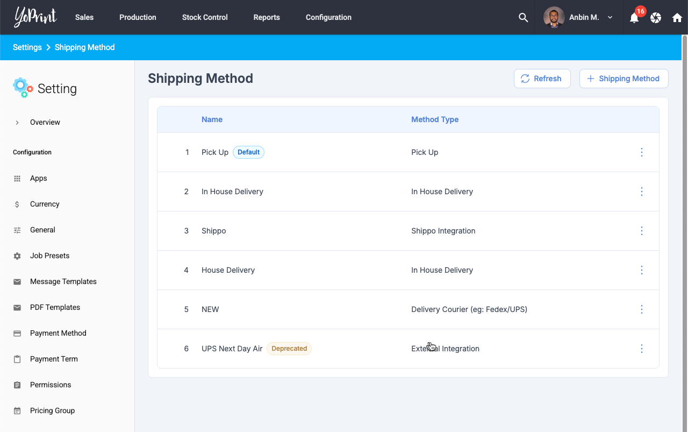Open the notifications bell
This screenshot has height=432, width=688.
point(634,18)
